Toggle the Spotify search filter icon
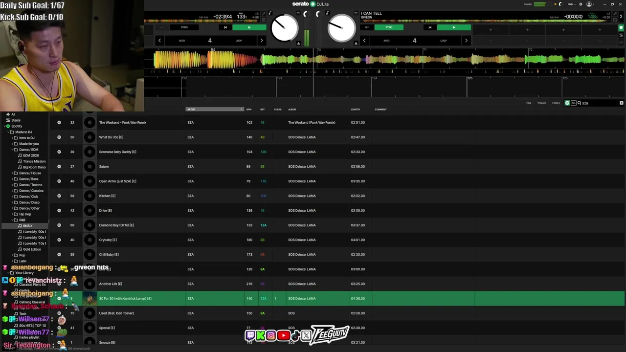 tap(567, 103)
